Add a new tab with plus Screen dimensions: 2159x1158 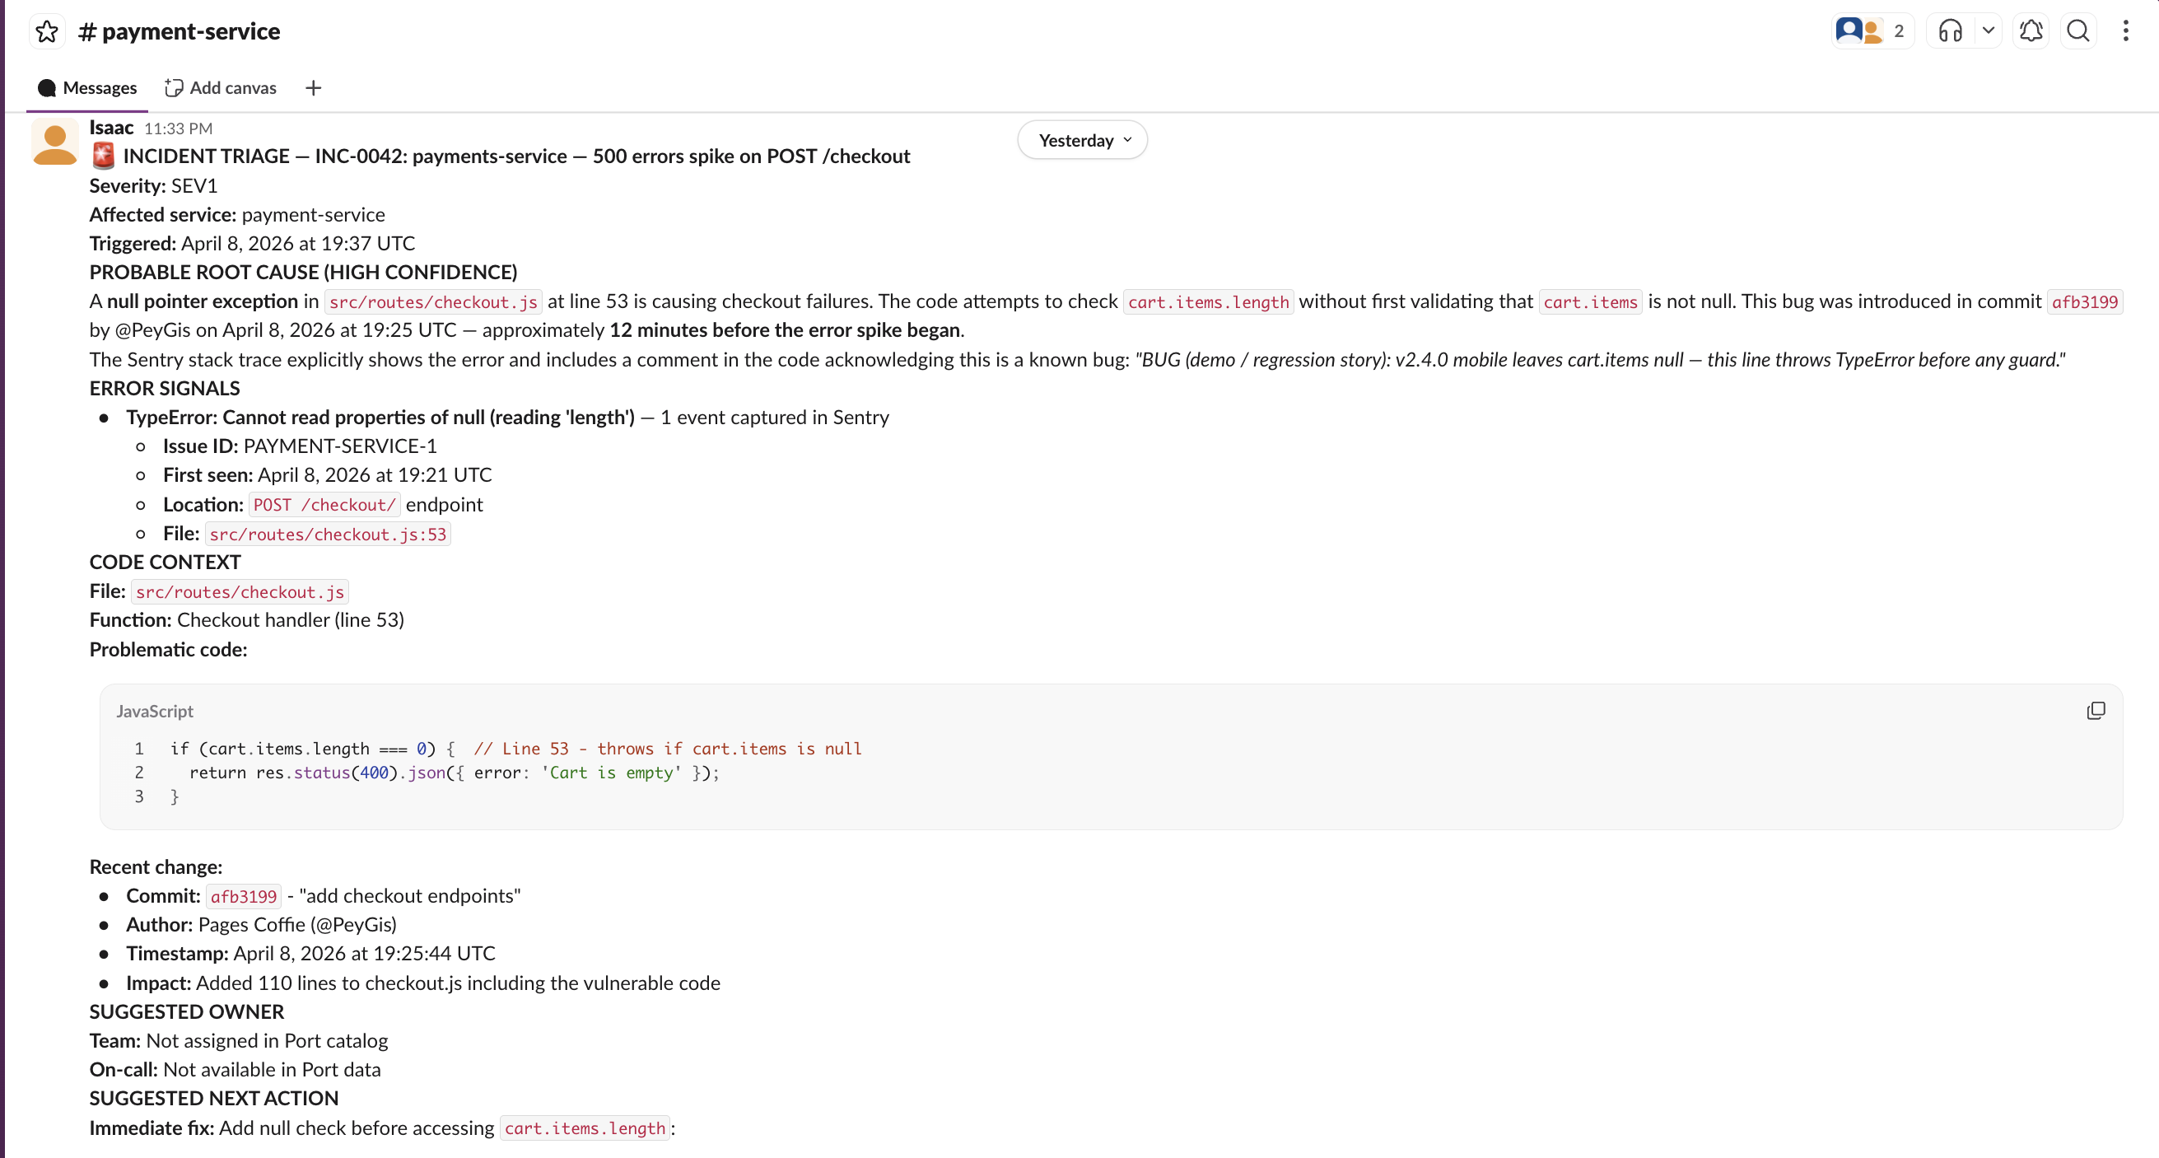click(x=314, y=88)
